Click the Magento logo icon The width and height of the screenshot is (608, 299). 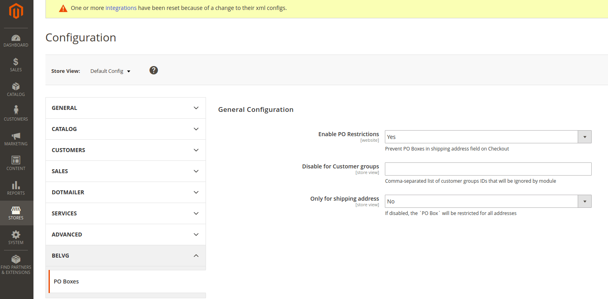click(16, 12)
